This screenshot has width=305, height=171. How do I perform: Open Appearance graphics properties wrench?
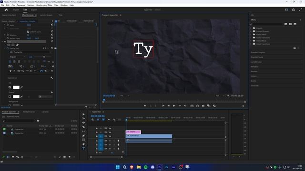click(x=51, y=78)
